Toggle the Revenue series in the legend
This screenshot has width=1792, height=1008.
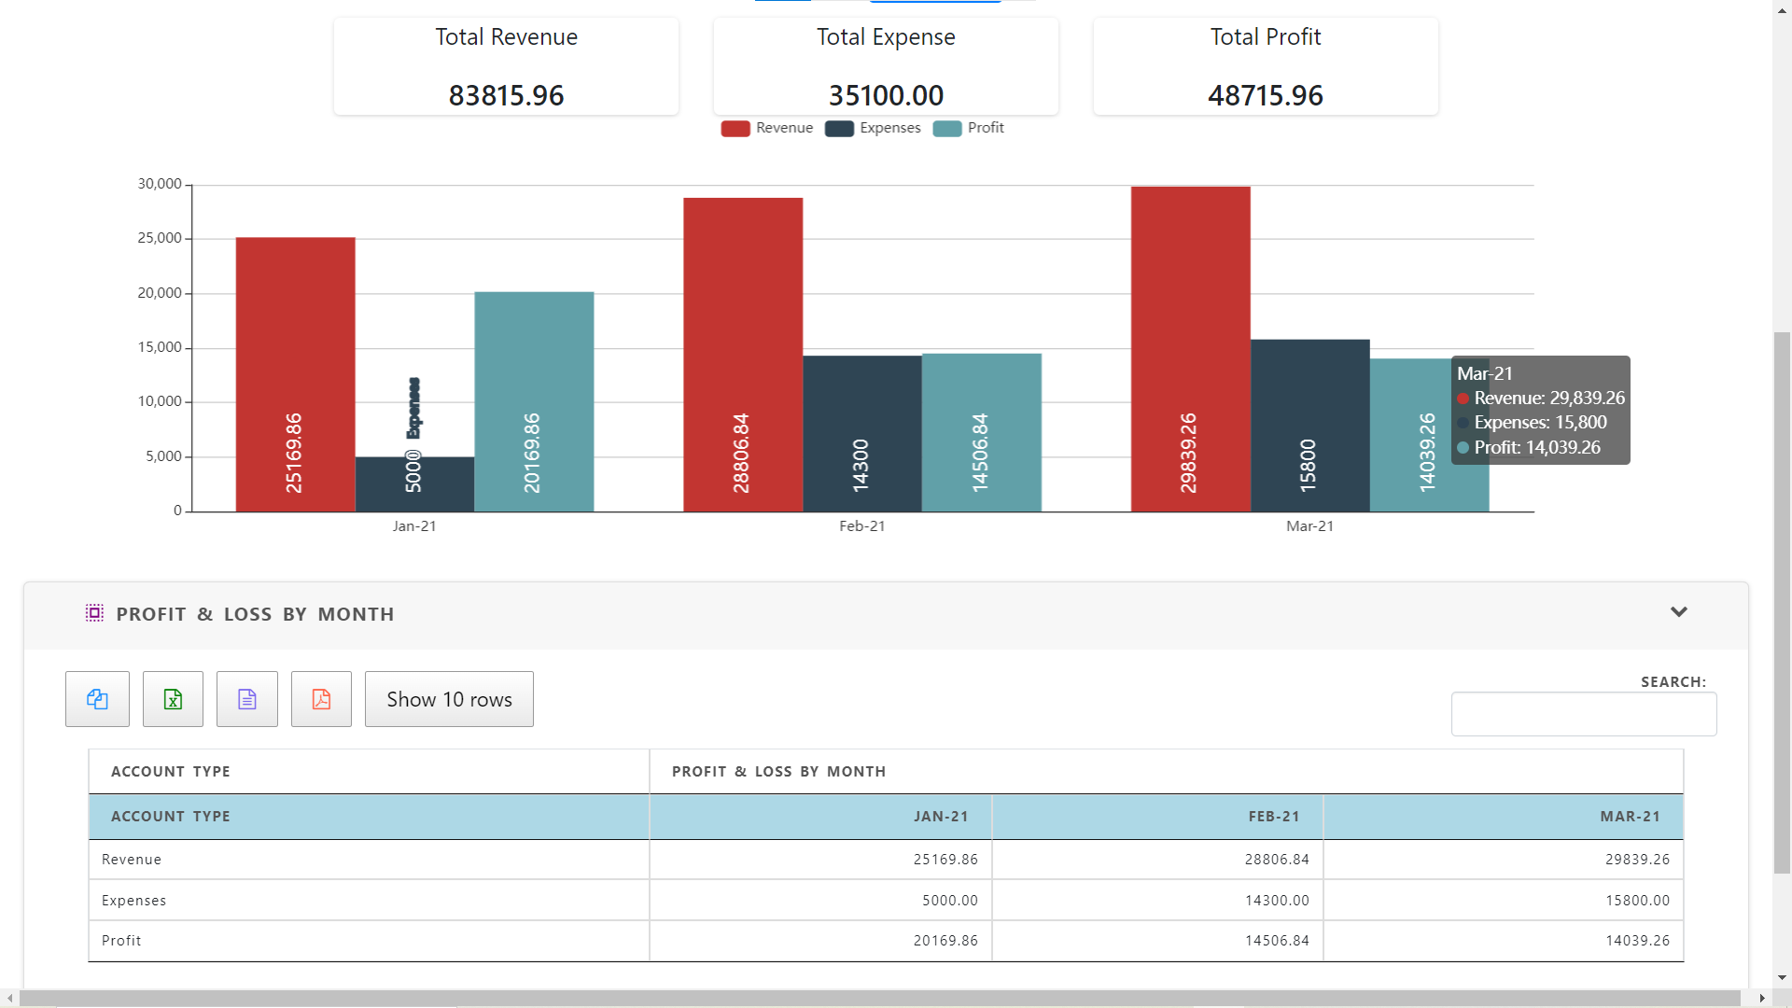click(x=765, y=128)
